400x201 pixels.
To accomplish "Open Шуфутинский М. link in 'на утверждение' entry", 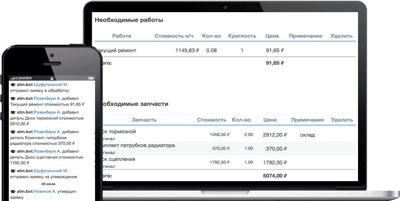I will tap(51, 171).
